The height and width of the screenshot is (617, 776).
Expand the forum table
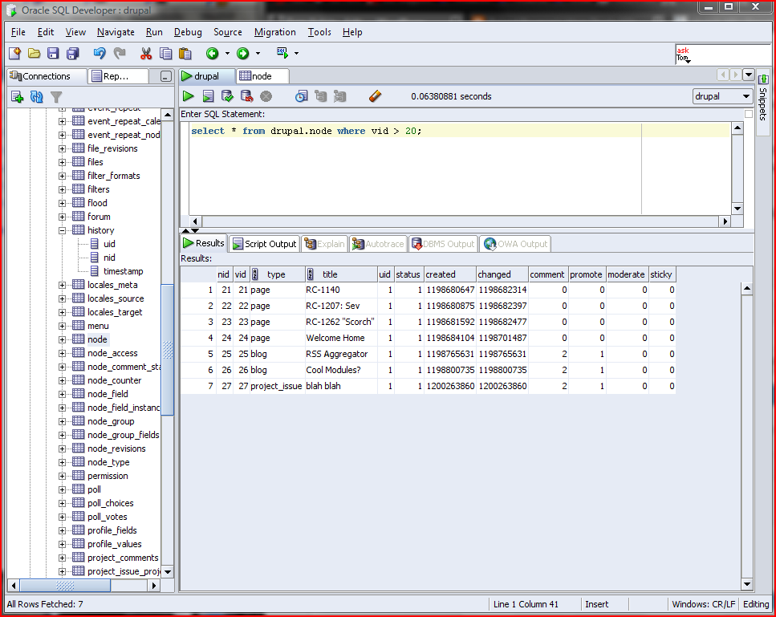tap(62, 217)
